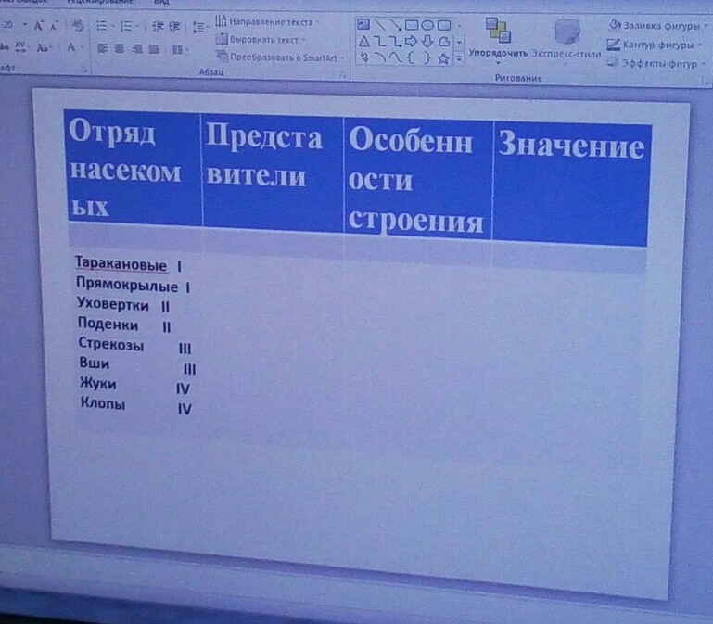The width and height of the screenshot is (713, 624).
Task: Click Преобразовать в SmartArt button
Action: 279,57
